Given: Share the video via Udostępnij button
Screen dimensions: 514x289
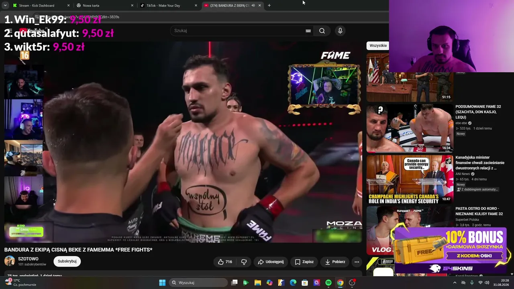Looking at the screenshot, I should [x=271, y=262].
